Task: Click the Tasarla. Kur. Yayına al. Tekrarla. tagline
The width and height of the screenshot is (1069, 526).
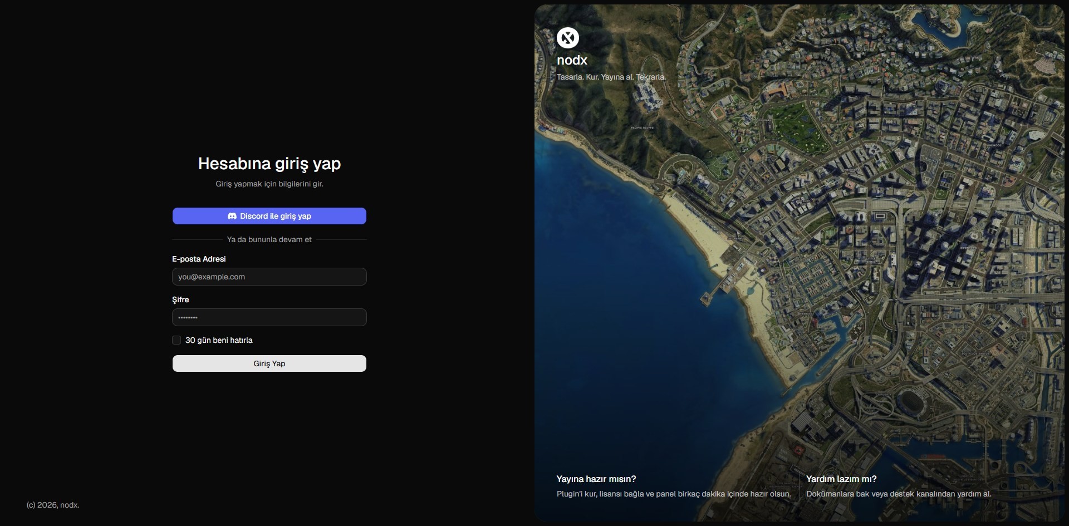Action: (611, 77)
